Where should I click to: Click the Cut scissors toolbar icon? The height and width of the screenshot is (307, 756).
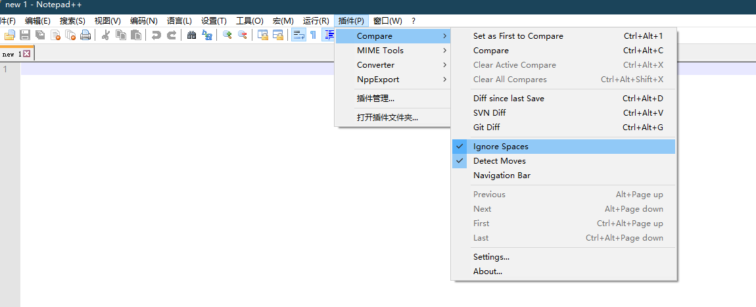click(106, 35)
